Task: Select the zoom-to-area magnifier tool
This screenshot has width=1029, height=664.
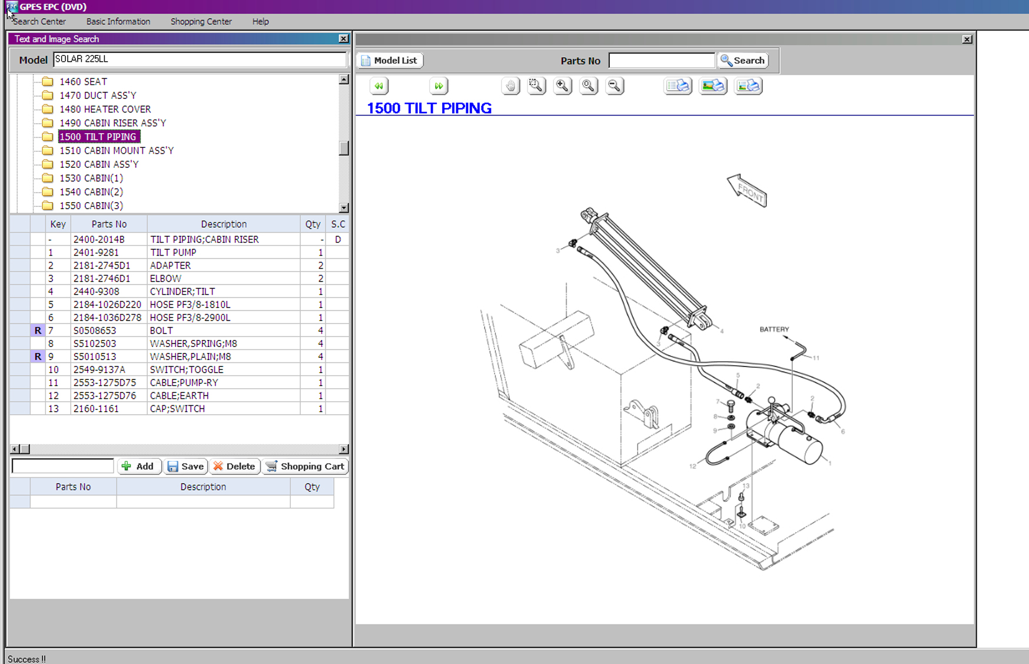Action: (536, 86)
